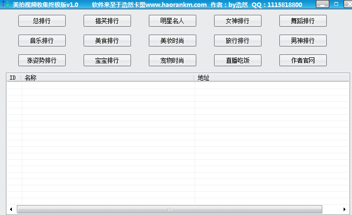Click the 涨姿势排行 button

coord(42,60)
